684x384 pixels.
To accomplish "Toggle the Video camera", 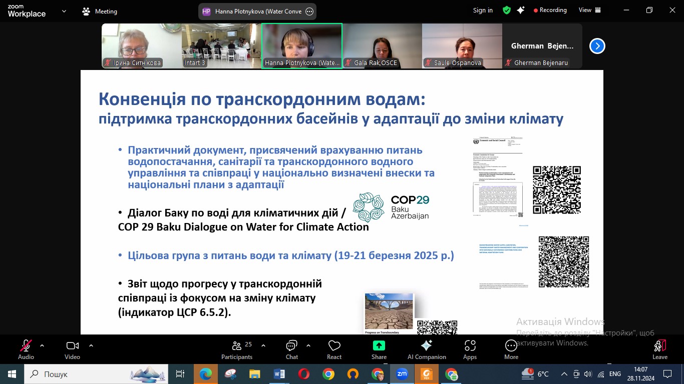I will click(73, 349).
